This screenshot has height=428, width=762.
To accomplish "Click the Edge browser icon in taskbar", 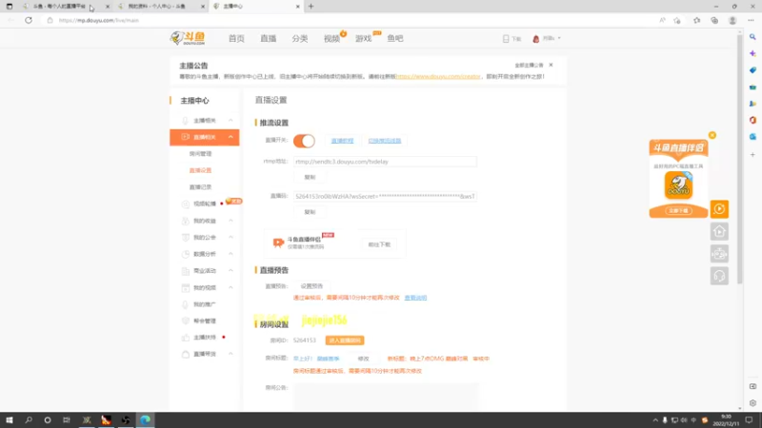I will coord(145,419).
